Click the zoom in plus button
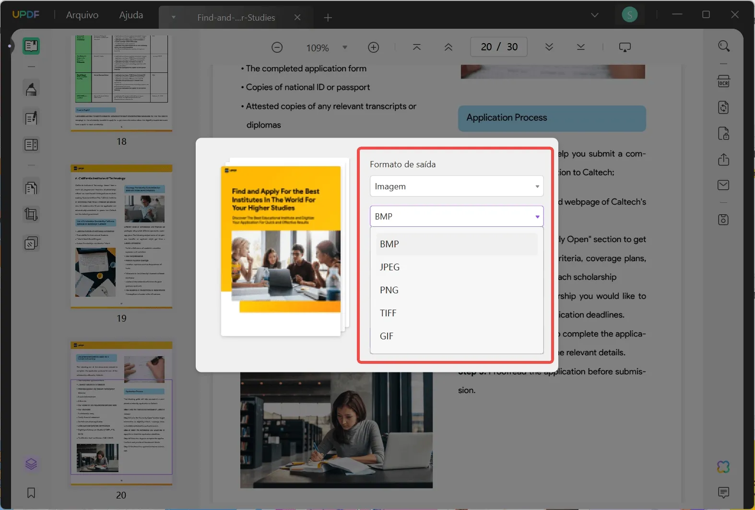 [x=373, y=47]
